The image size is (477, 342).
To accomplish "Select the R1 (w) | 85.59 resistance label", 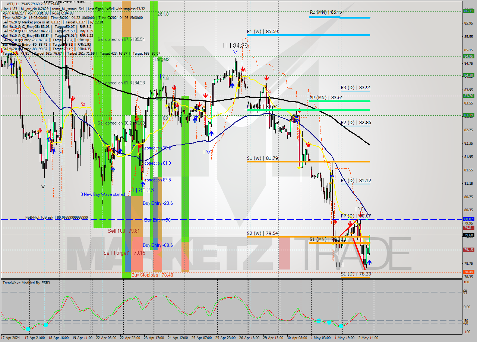I will click(x=262, y=32).
